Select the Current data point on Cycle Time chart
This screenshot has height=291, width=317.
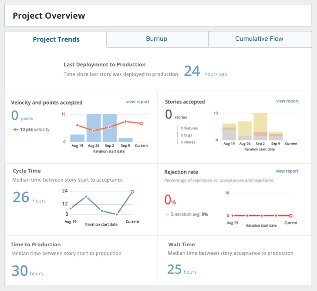132,192
